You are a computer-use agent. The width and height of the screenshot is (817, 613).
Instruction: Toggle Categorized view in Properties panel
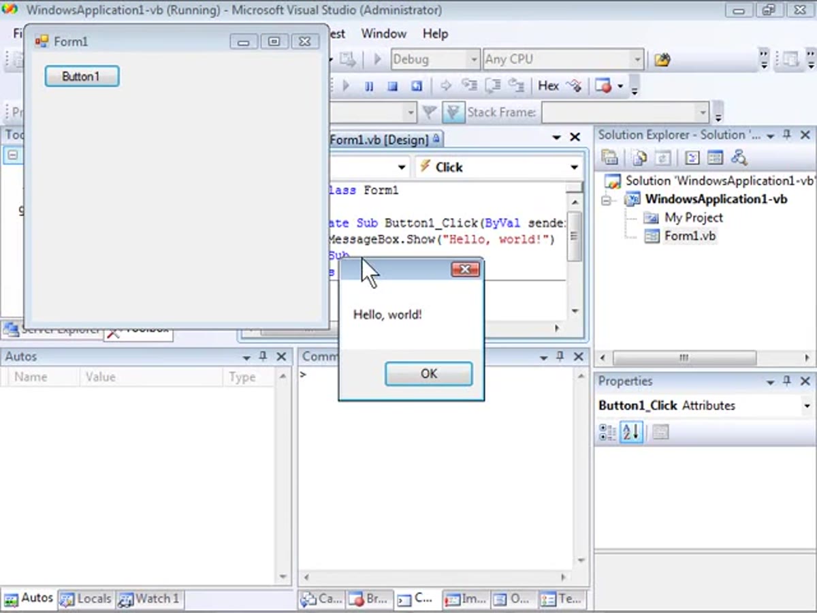point(607,432)
